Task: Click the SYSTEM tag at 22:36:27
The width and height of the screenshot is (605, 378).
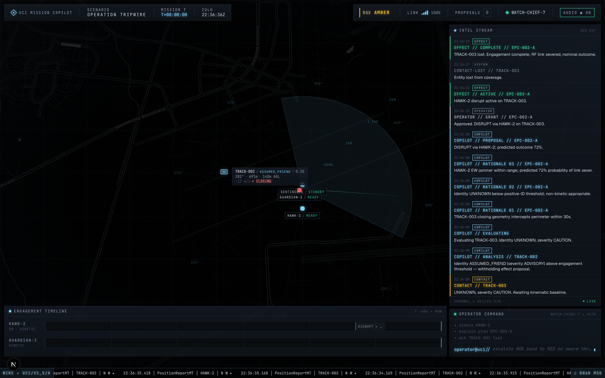Action: click(481, 65)
